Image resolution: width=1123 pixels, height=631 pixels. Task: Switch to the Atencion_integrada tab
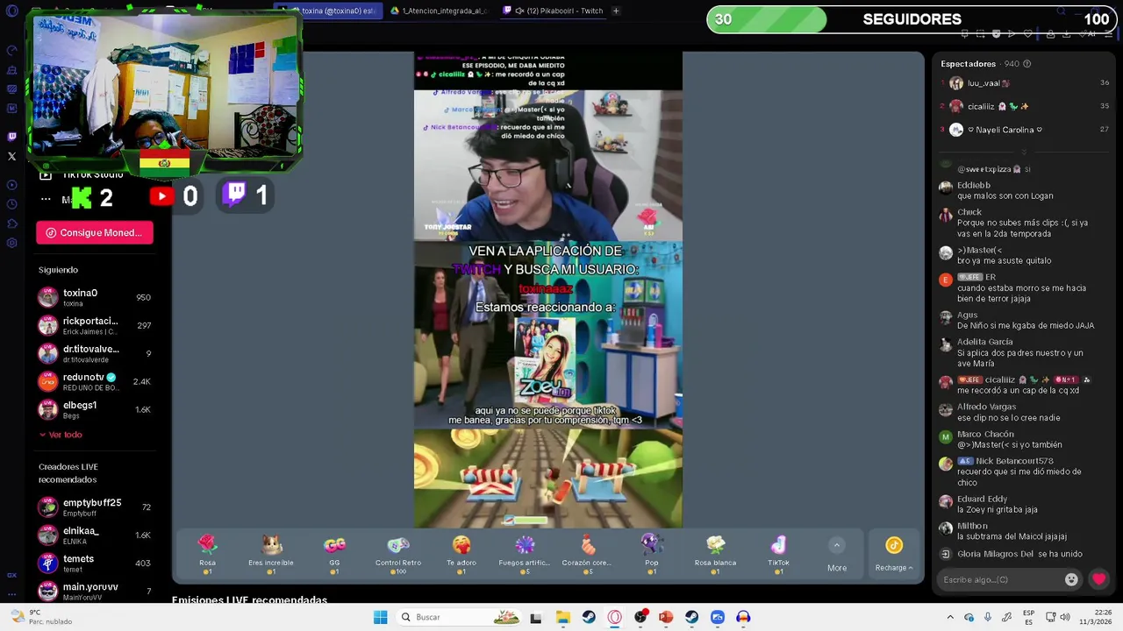click(439, 11)
